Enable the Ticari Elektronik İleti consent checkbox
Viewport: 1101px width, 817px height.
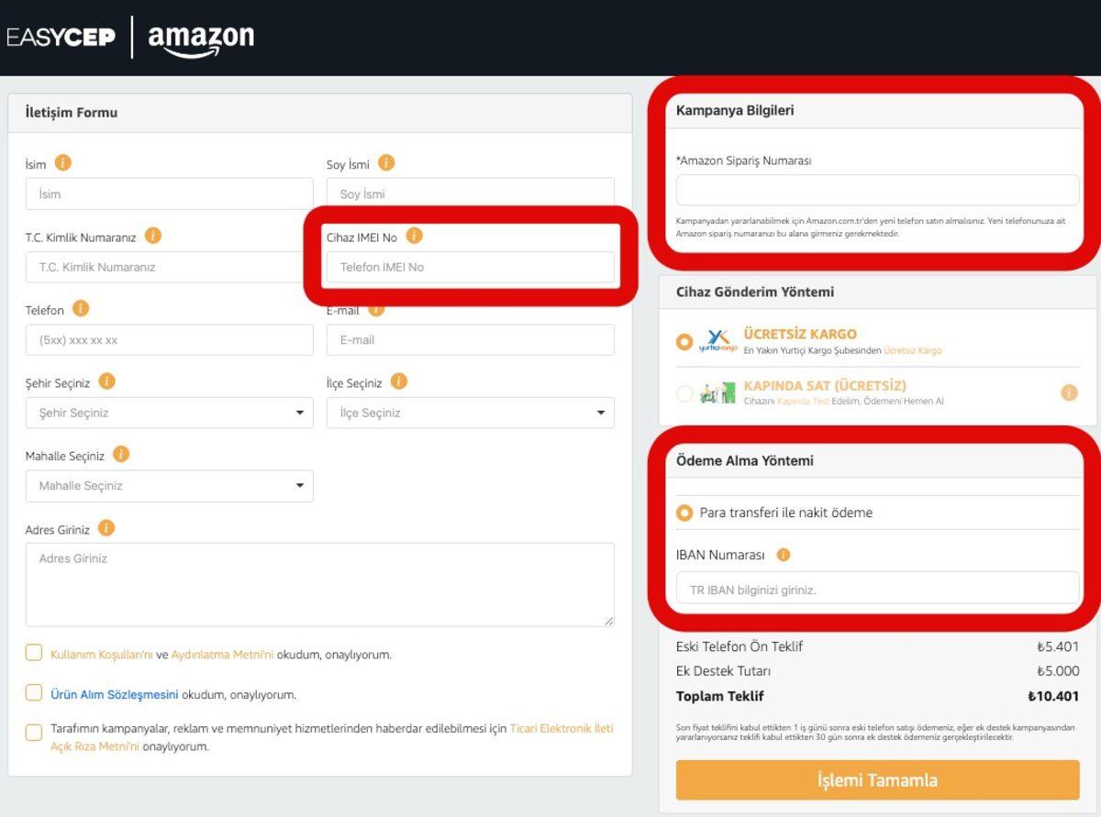coord(34,733)
